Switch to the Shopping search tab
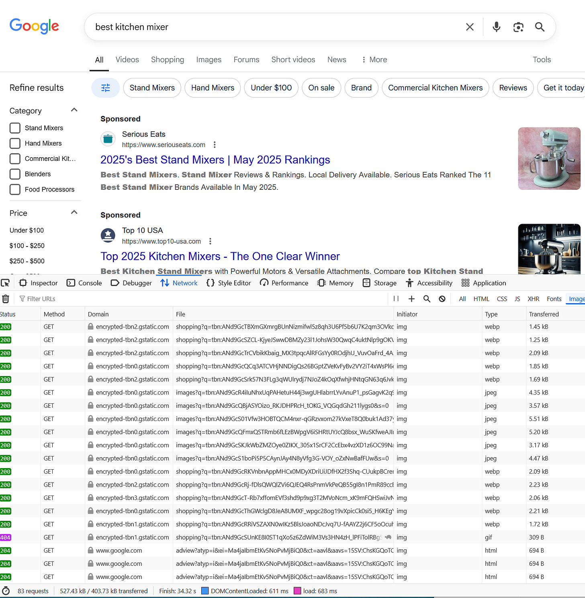This screenshot has width=585, height=598. click(x=168, y=60)
